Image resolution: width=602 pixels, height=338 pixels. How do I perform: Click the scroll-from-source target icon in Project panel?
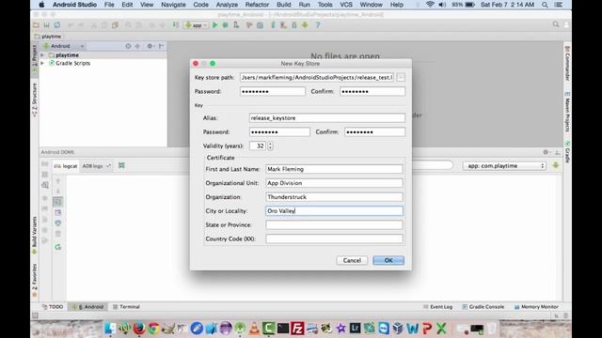(x=128, y=46)
